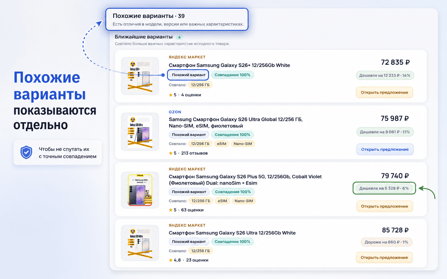Click the 12/256 ГБ chip on S26 Ultra White card
Viewport: 447px width, 279px height.
click(200, 251)
